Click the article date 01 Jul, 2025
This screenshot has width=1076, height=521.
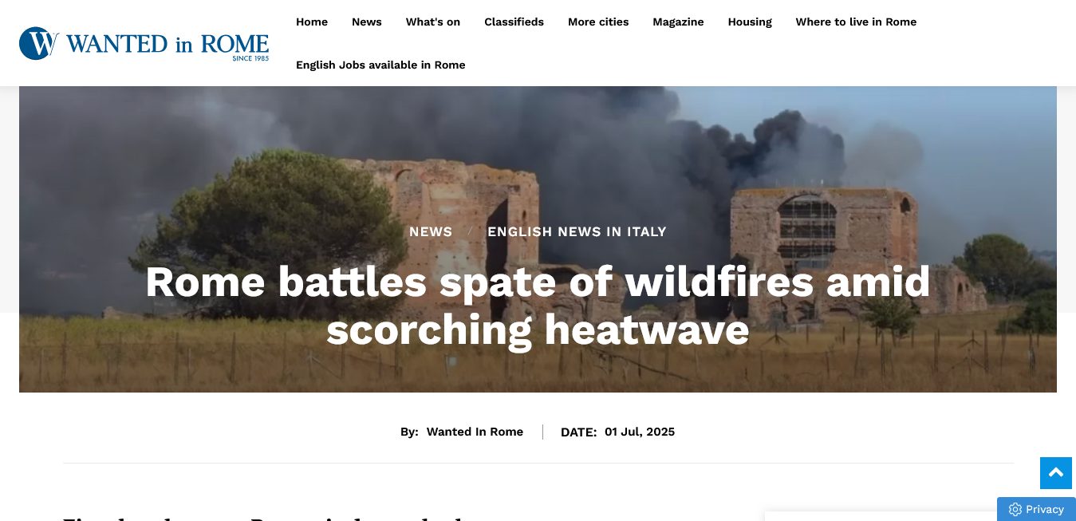(640, 432)
